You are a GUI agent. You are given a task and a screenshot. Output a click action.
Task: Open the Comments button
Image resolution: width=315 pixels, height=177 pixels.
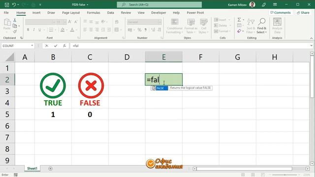[281, 12]
